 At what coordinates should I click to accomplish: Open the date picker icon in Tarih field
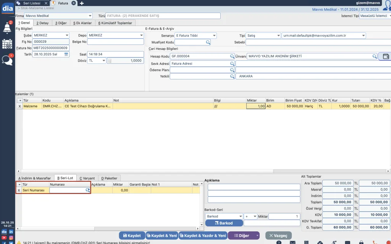point(66,55)
